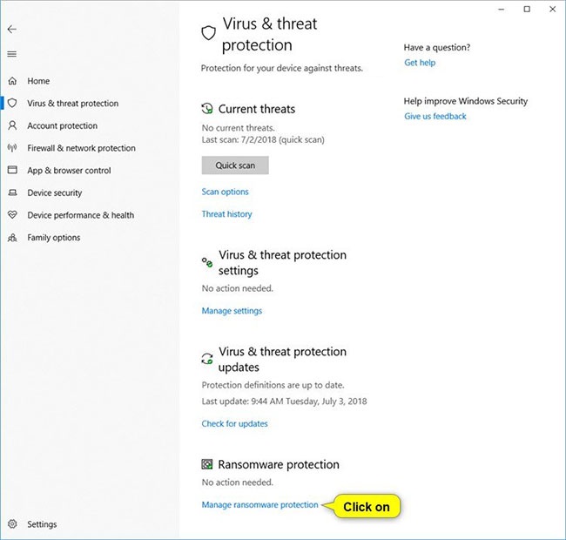The width and height of the screenshot is (566, 540).
Task: Select Device performance & health heart icon
Action: point(12,215)
